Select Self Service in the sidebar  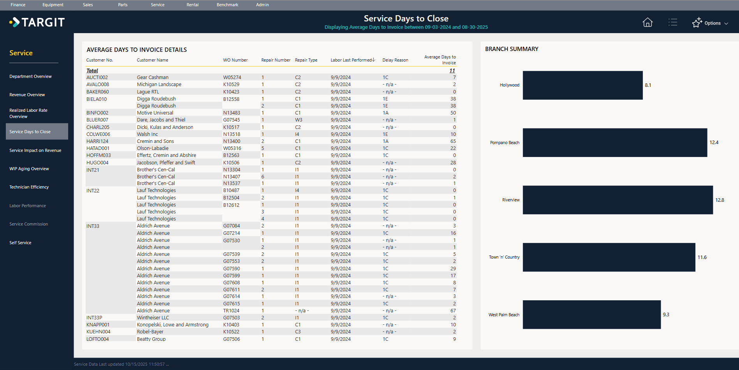pos(20,242)
